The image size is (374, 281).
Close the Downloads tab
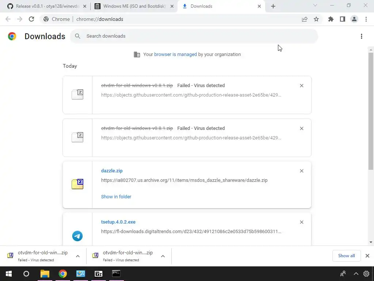click(x=259, y=7)
